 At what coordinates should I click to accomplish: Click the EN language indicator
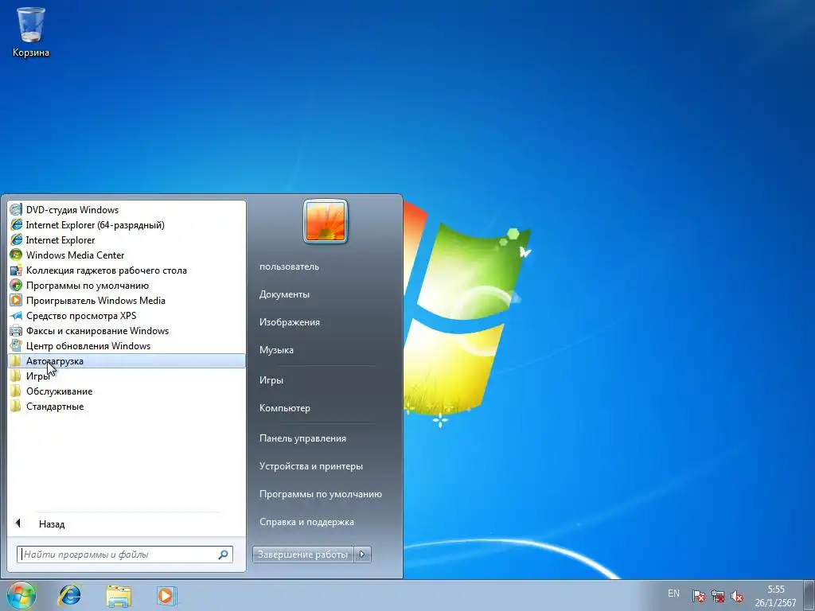coord(673,593)
